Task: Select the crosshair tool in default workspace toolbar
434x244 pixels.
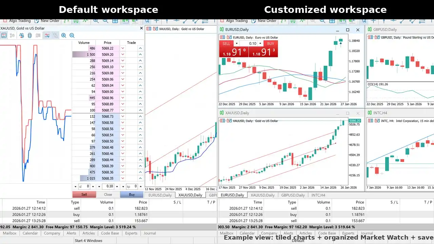Action: (x=156, y=21)
